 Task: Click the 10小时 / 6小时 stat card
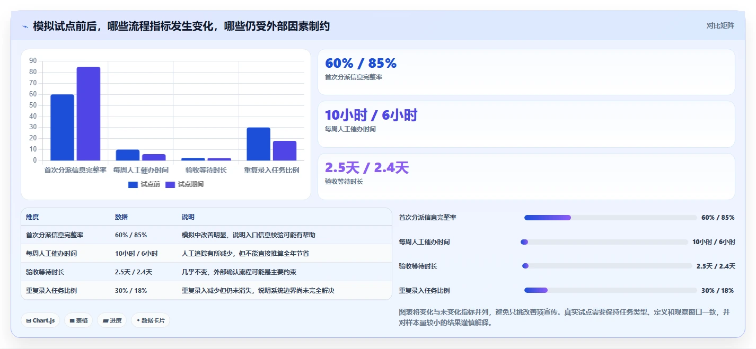(x=526, y=124)
